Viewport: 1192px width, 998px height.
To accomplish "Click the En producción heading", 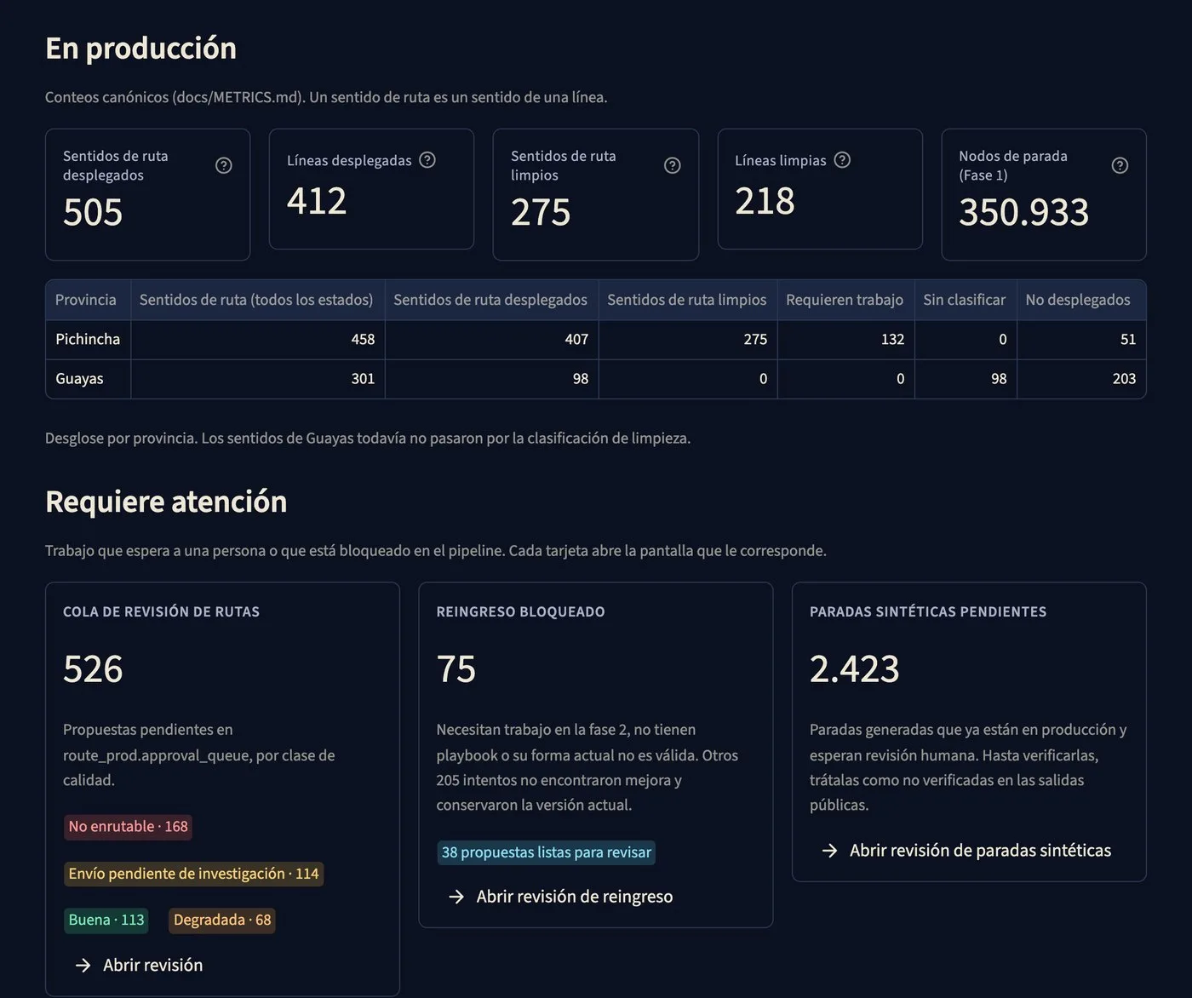I will pos(140,49).
